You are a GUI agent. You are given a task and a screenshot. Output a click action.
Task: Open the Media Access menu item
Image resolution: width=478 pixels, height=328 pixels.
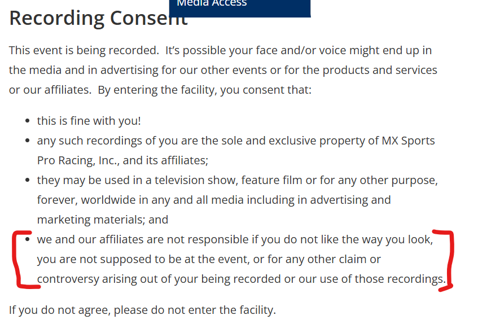coord(212,3)
